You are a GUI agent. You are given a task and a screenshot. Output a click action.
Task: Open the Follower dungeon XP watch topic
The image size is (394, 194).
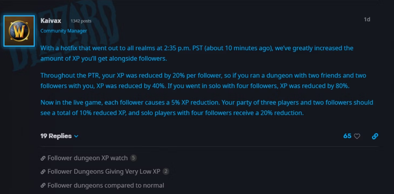coord(88,158)
